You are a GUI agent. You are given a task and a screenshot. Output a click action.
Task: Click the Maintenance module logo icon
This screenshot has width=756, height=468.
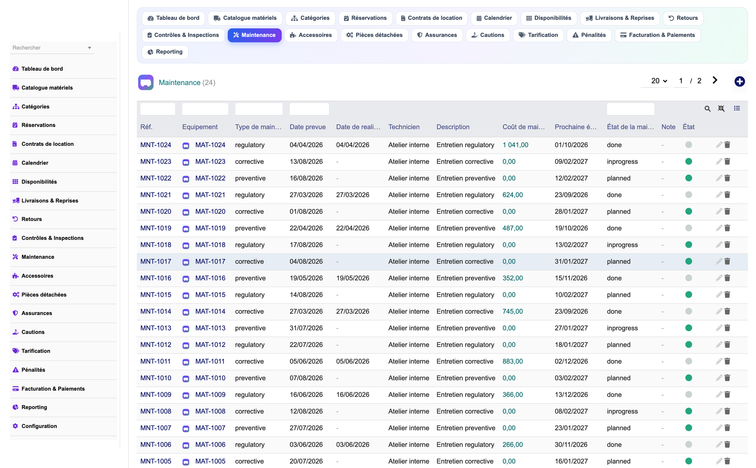[x=146, y=82]
